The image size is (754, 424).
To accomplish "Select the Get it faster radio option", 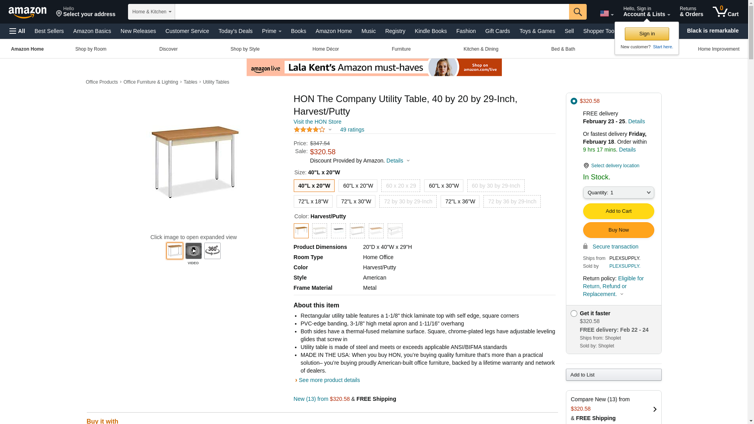I will click(574, 314).
